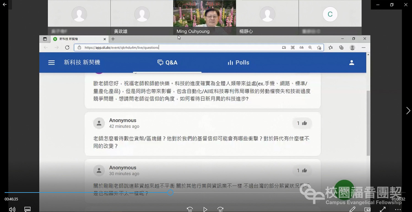Restore the media player window
412x212 pixels.
click(x=392, y=5)
